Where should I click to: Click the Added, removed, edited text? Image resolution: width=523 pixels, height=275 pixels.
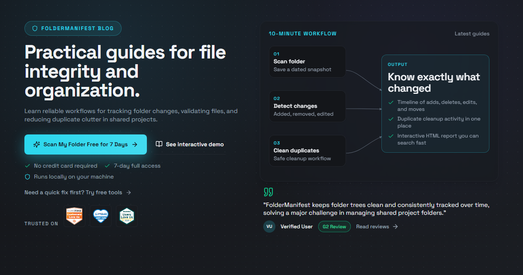[x=303, y=114]
